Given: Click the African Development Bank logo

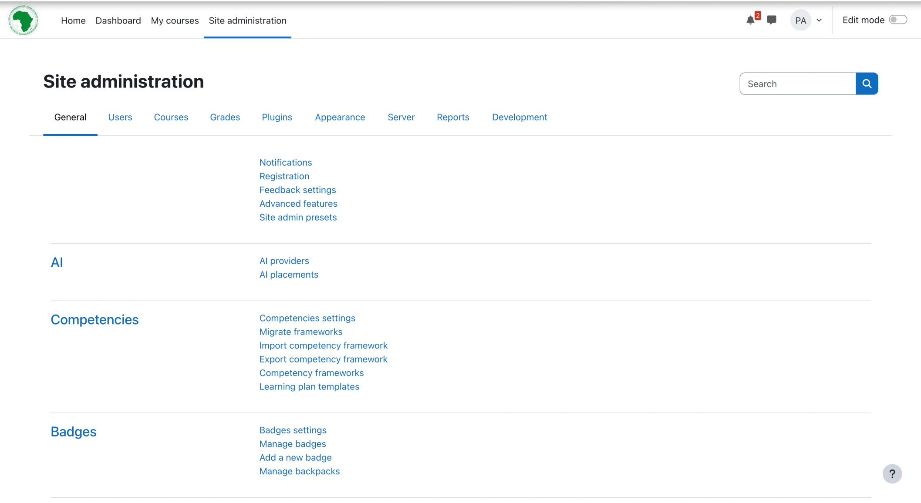Looking at the screenshot, I should click(x=23, y=20).
